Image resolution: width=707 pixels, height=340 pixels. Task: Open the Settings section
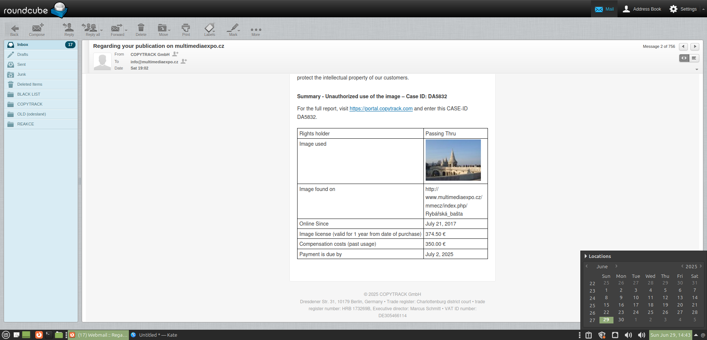point(683,9)
